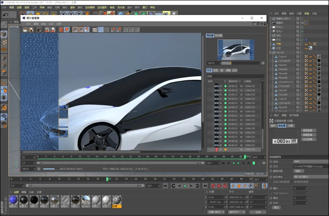
Task: Open the 采样 MIP dropdown
Action: [x=311, y=162]
